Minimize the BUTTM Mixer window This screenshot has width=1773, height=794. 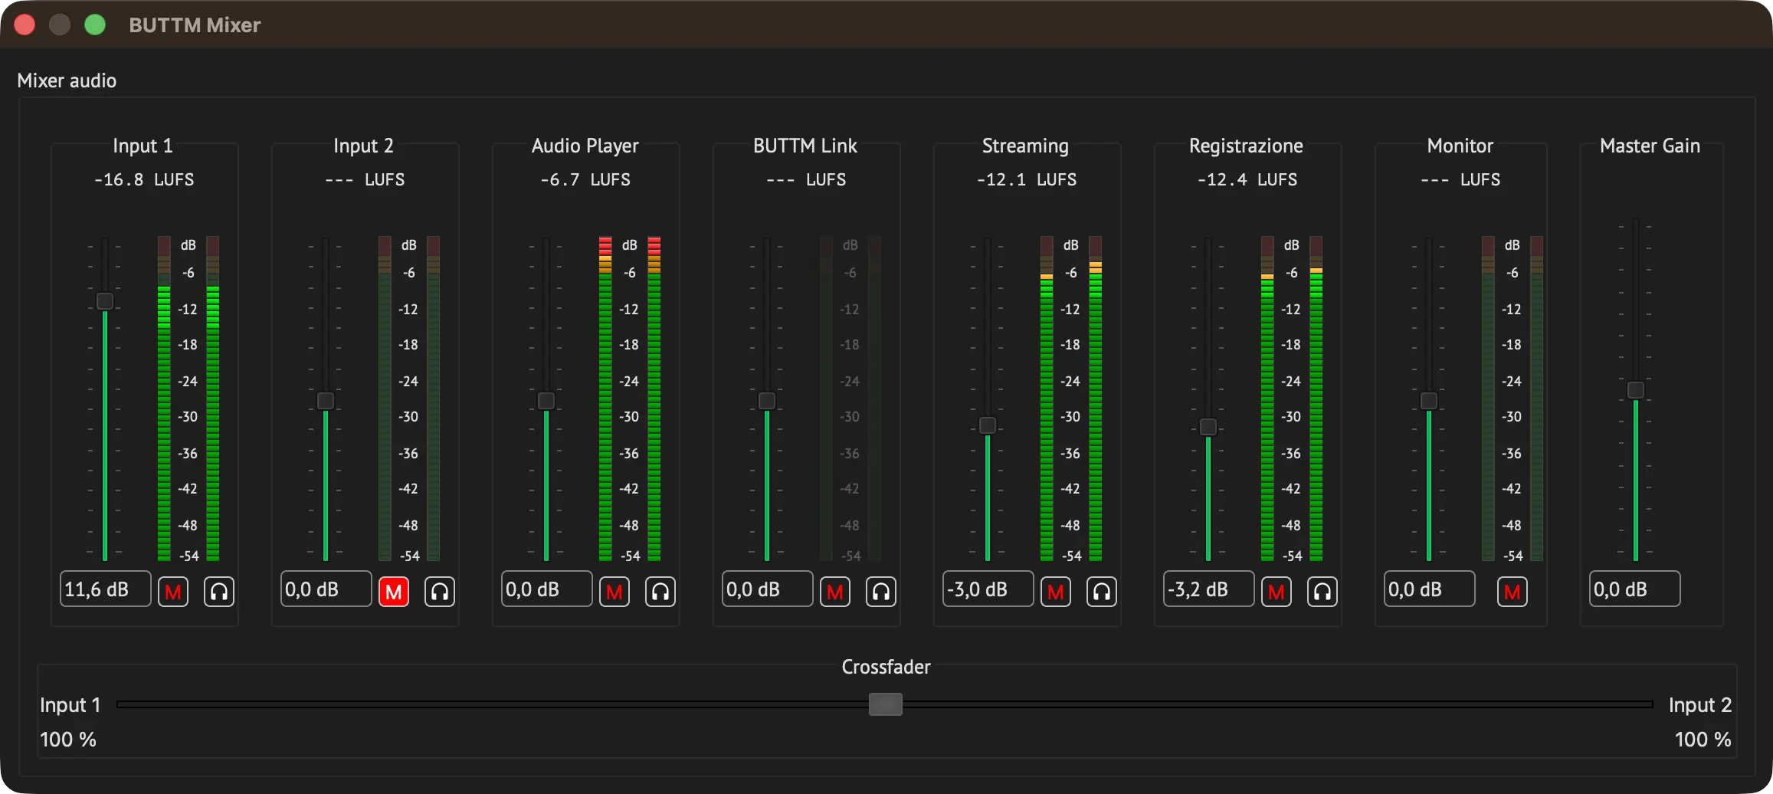pos(60,25)
